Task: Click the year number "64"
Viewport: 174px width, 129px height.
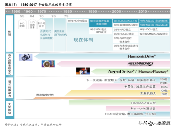Action: point(32,16)
